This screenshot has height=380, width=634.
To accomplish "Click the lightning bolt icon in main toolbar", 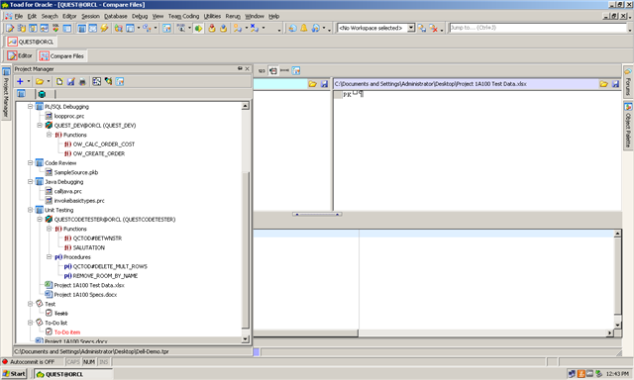I will coord(104,28).
